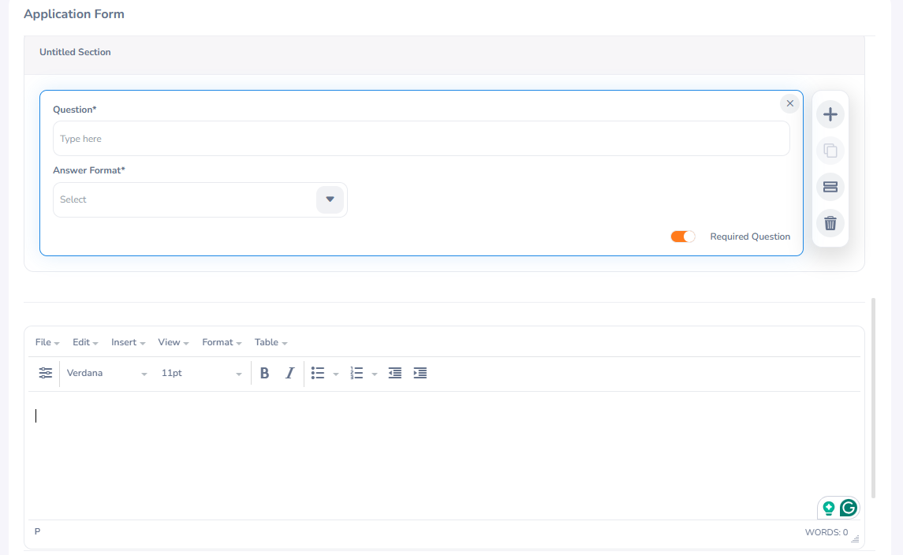Delete question using trash icon
Viewport: 903px width, 555px height.
(830, 223)
